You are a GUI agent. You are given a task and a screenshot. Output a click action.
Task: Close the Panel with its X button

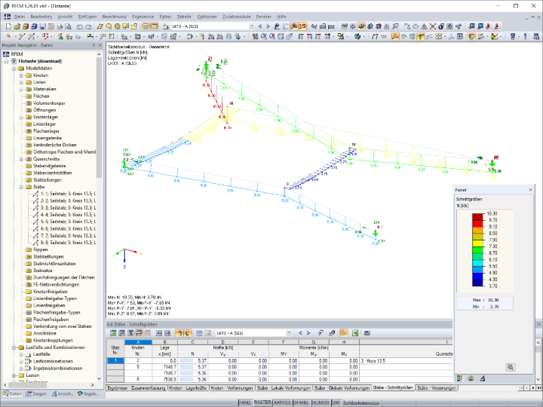(x=530, y=190)
